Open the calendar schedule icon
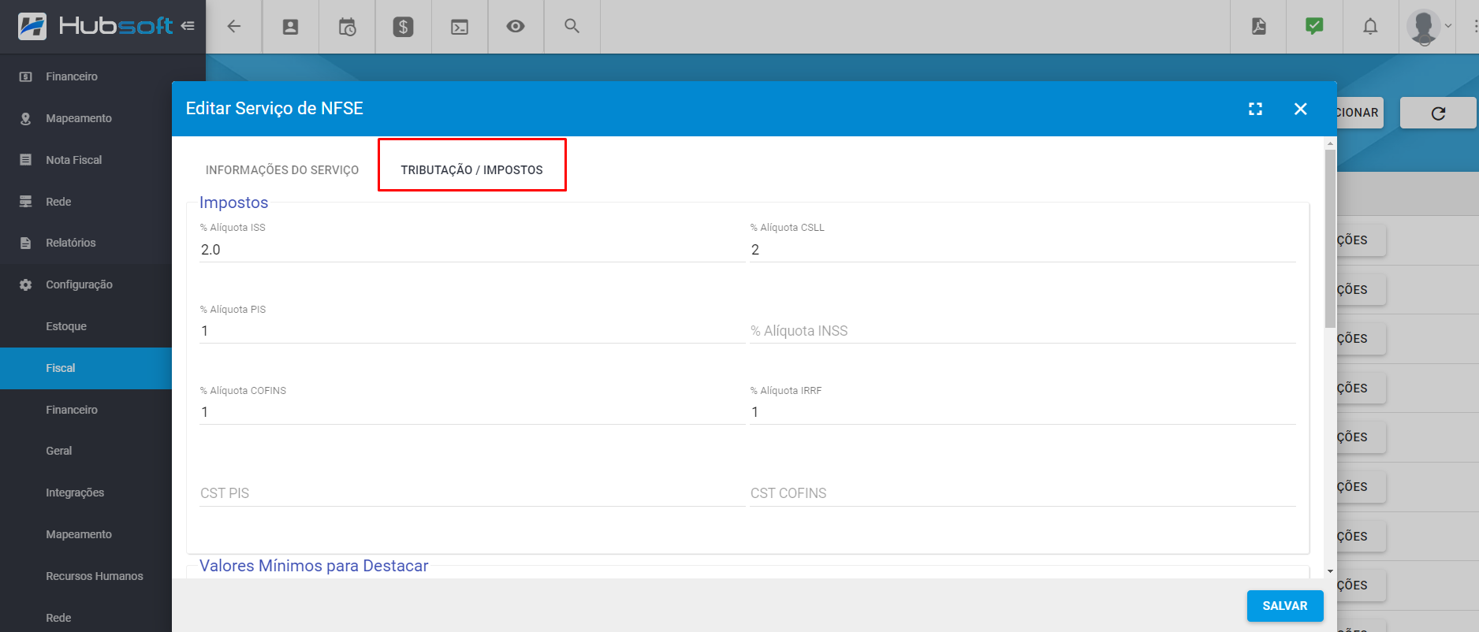The width and height of the screenshot is (1479, 632). pyautogui.click(x=347, y=27)
